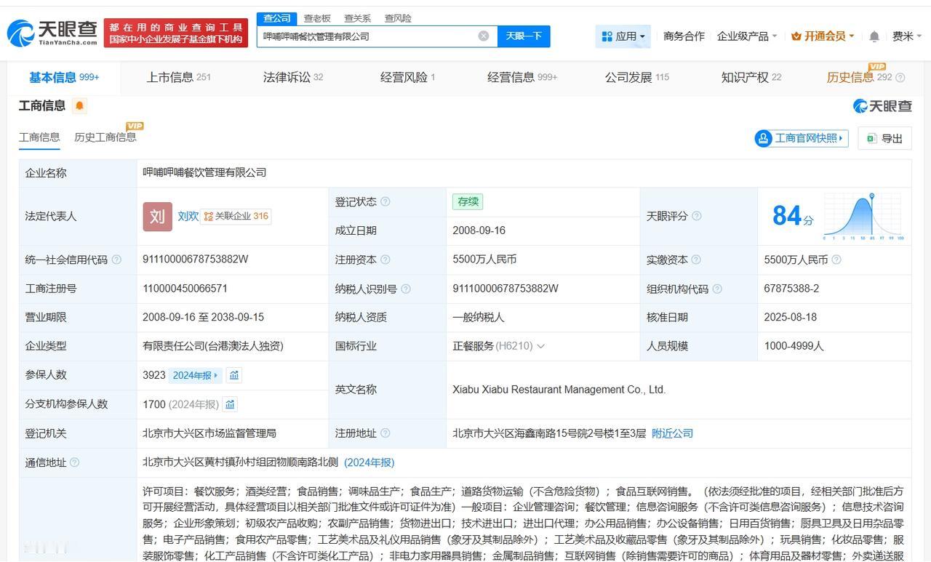Viewport: 931px width, 562px height.
Task: Open the notification bell at top right
Action: [874, 35]
